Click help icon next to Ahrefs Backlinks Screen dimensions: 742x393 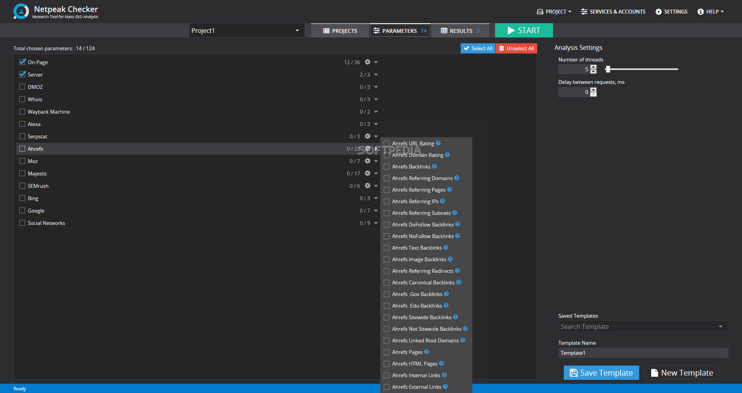[x=434, y=166]
